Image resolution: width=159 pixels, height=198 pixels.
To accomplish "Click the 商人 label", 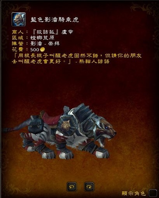I will pyautogui.click(x=17, y=32).
